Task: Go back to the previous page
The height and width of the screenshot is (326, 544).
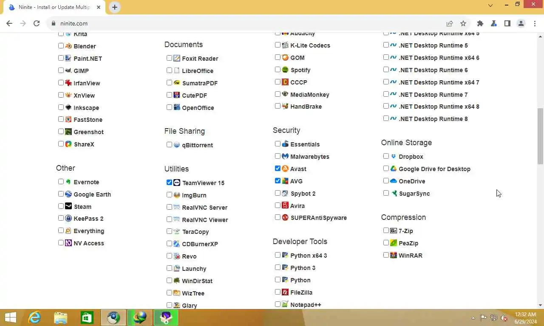Action: pos(9,23)
